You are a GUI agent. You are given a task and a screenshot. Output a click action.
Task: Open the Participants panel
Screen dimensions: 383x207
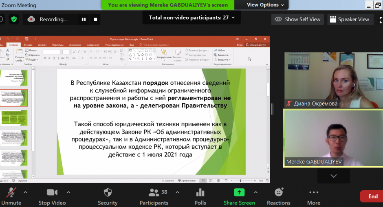[x=154, y=193]
